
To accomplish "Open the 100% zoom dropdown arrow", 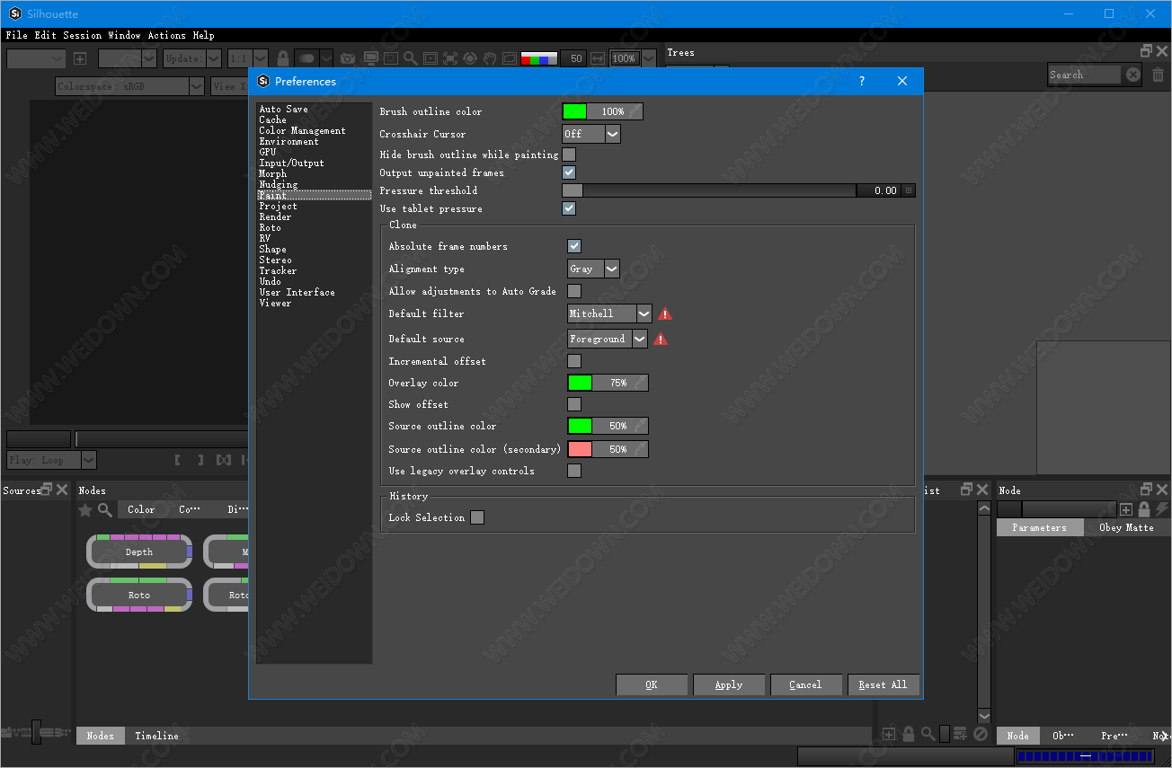I will pos(649,58).
